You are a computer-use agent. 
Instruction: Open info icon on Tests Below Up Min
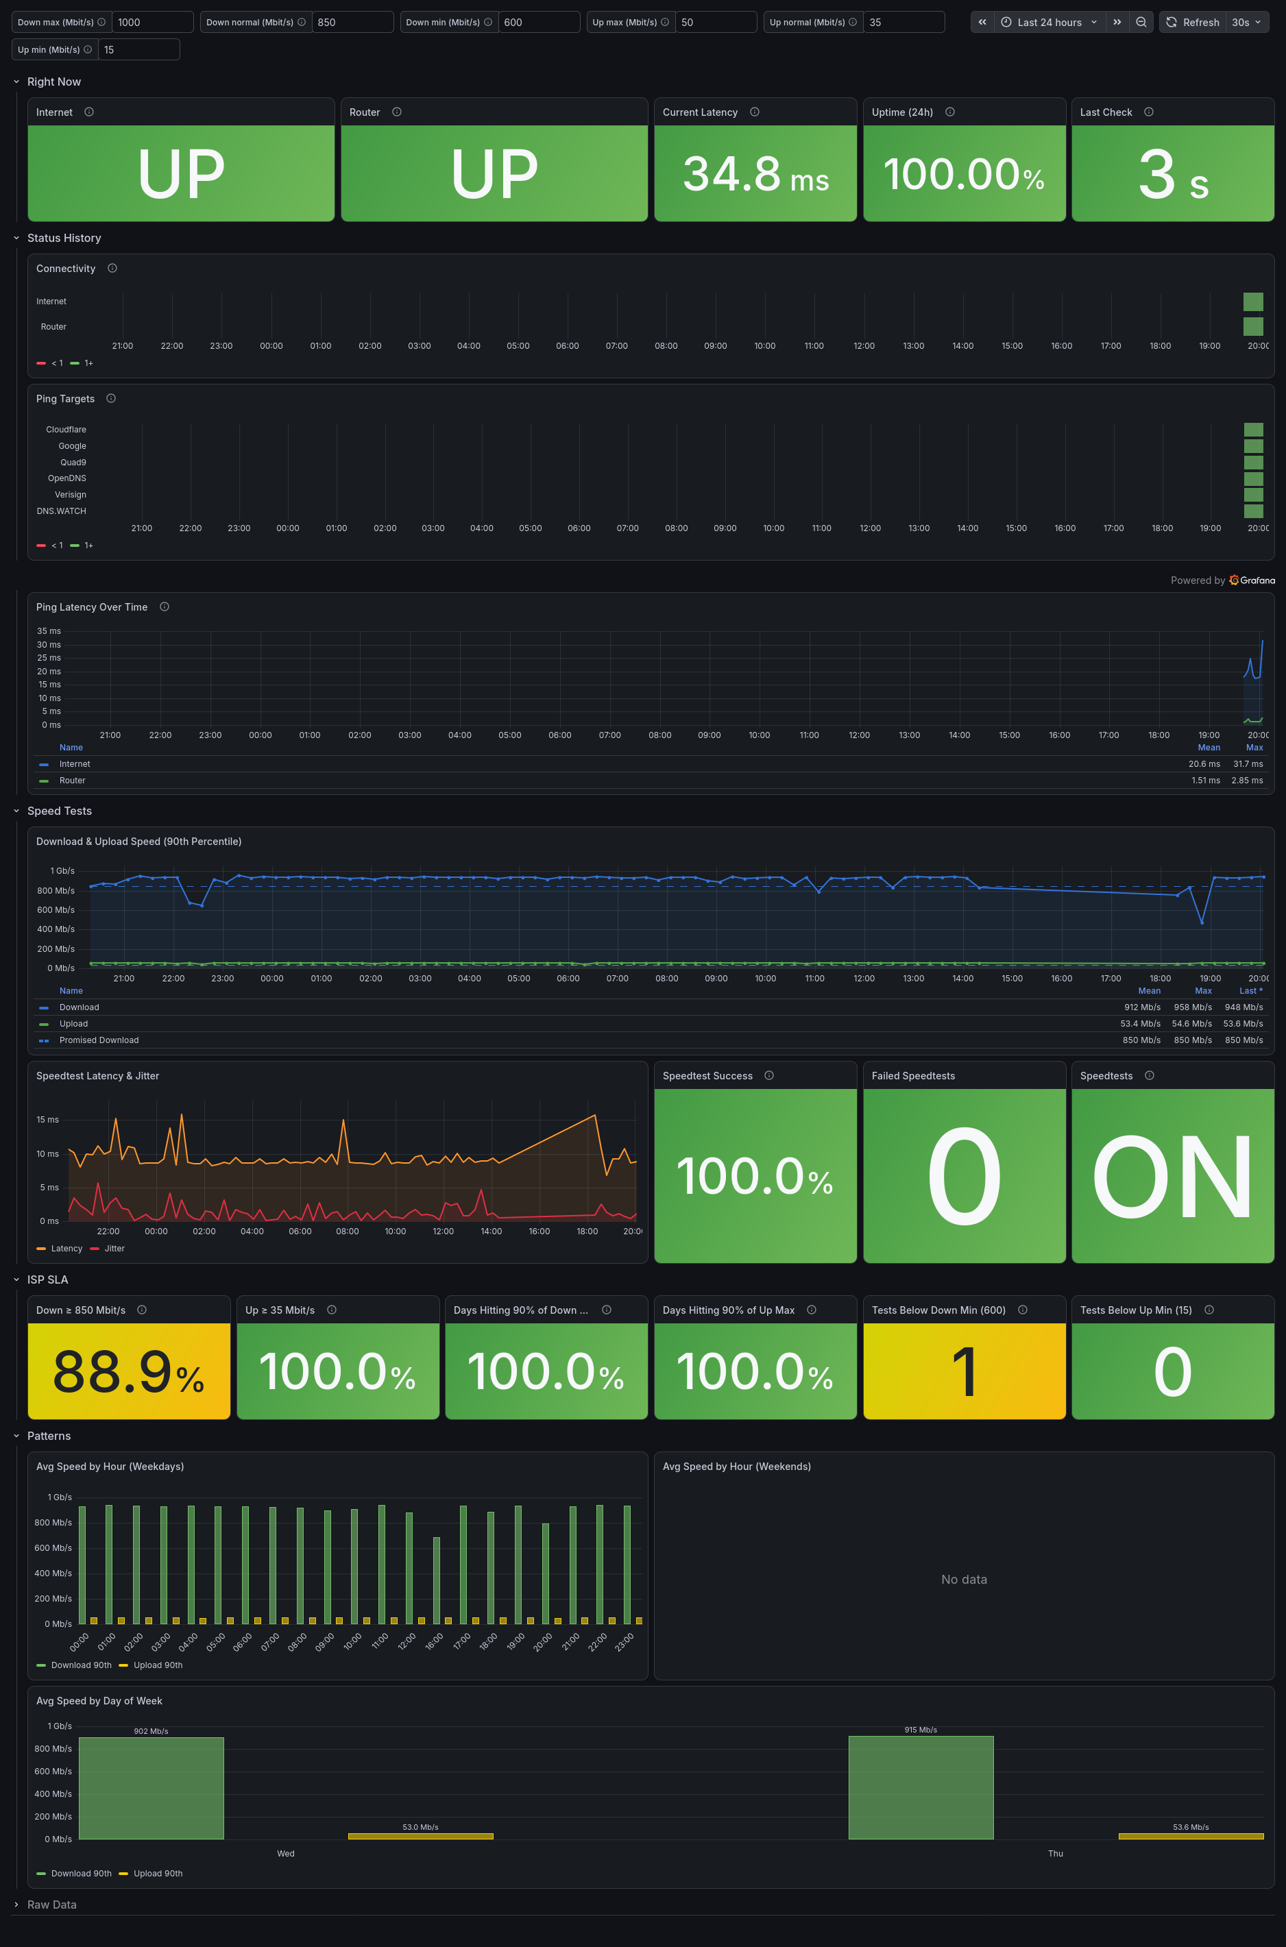pyautogui.click(x=1209, y=1310)
